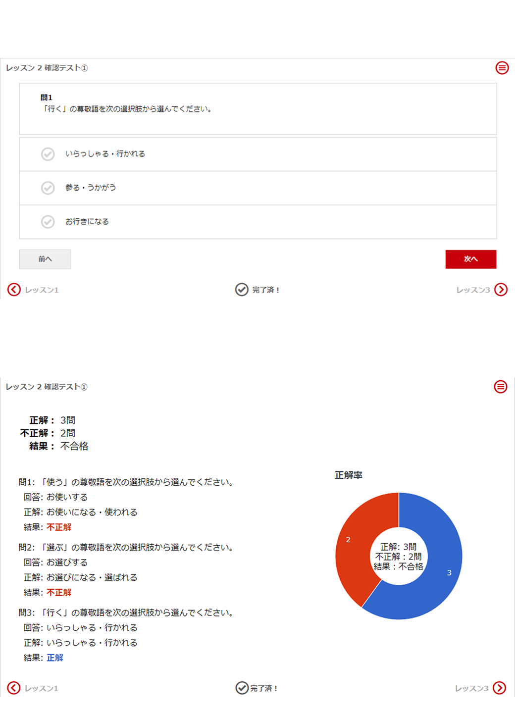Click the next-lesson arrow icon under the quiz

pos(501,290)
